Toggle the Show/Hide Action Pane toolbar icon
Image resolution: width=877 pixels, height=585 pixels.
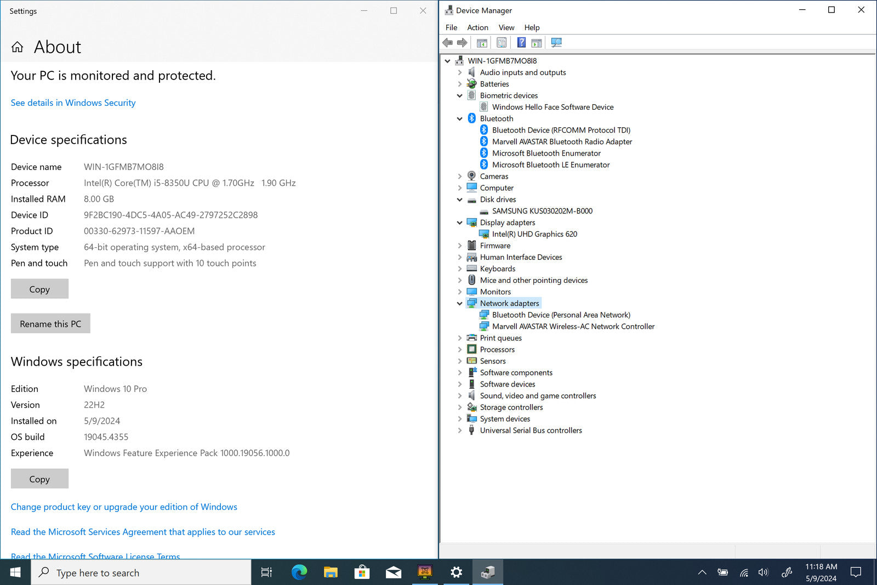pos(537,43)
